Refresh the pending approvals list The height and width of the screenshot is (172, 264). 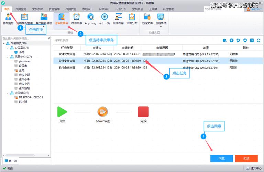coord(258,40)
